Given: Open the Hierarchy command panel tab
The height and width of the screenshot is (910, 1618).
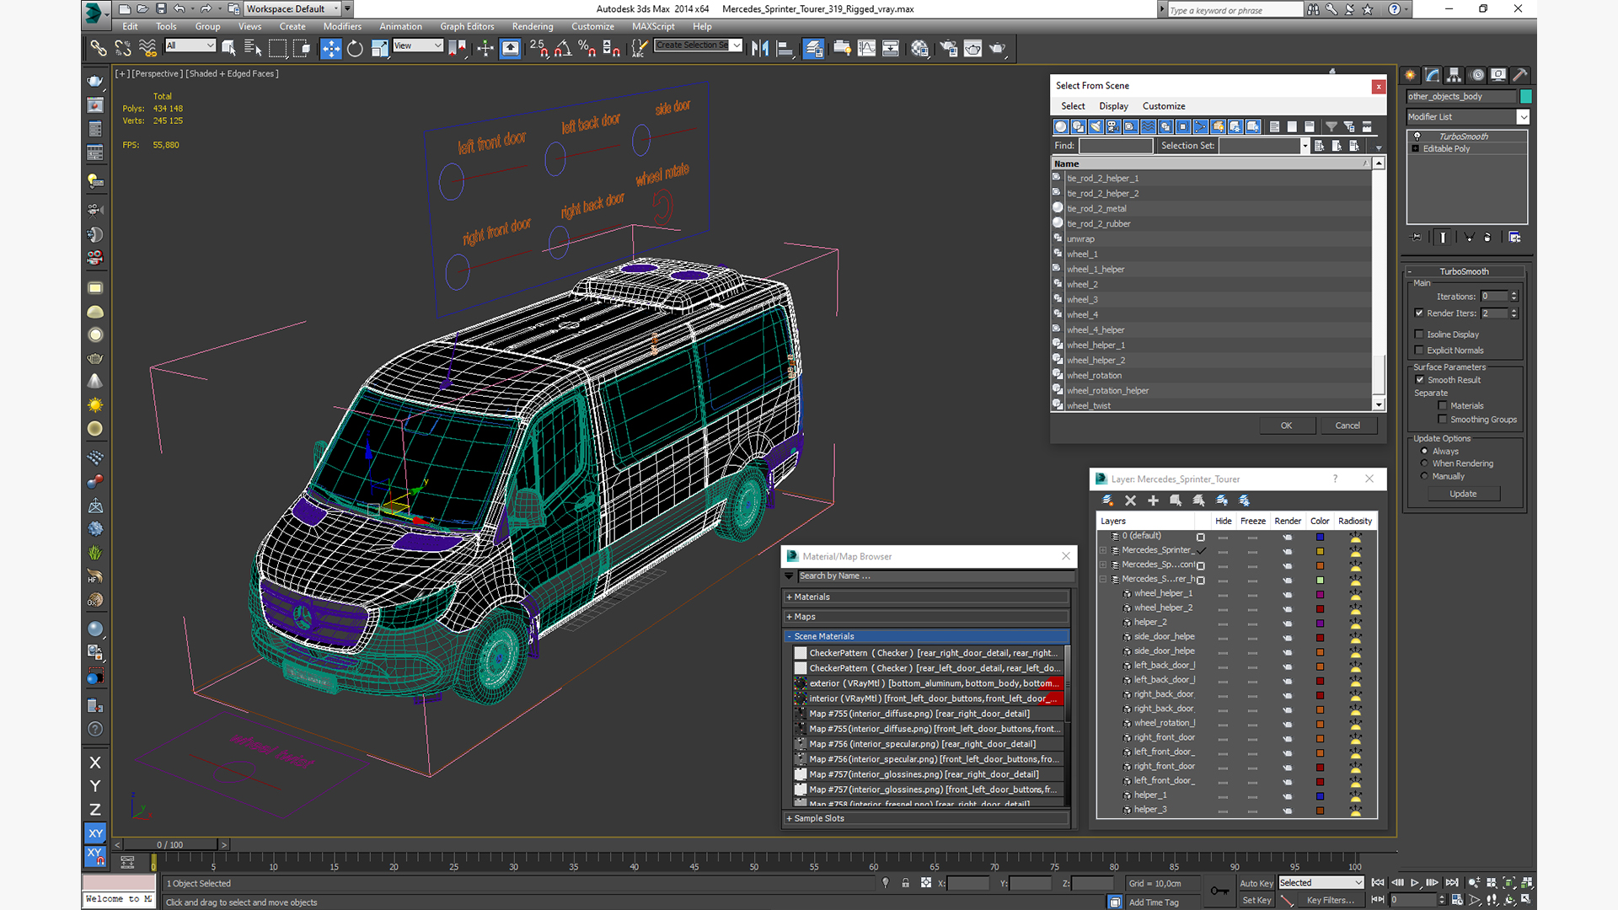Looking at the screenshot, I should 1455,75.
